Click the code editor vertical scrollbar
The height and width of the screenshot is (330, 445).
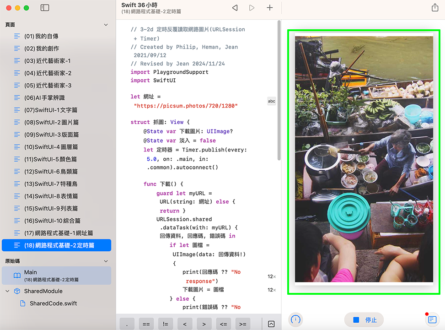(x=279, y=92)
